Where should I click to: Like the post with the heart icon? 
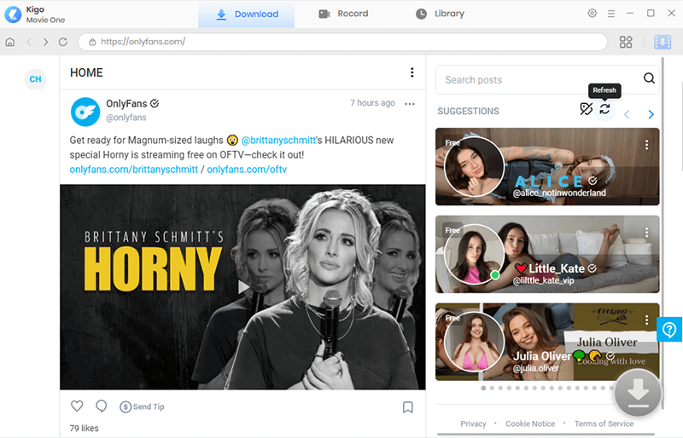point(77,406)
